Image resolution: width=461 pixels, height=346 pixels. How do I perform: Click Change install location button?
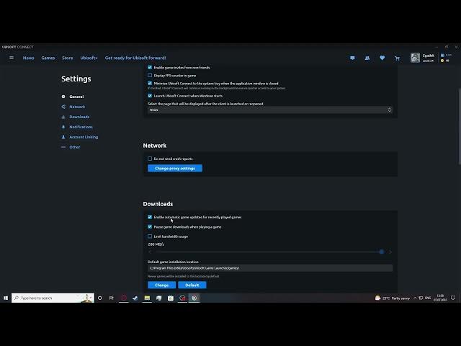(x=161, y=285)
